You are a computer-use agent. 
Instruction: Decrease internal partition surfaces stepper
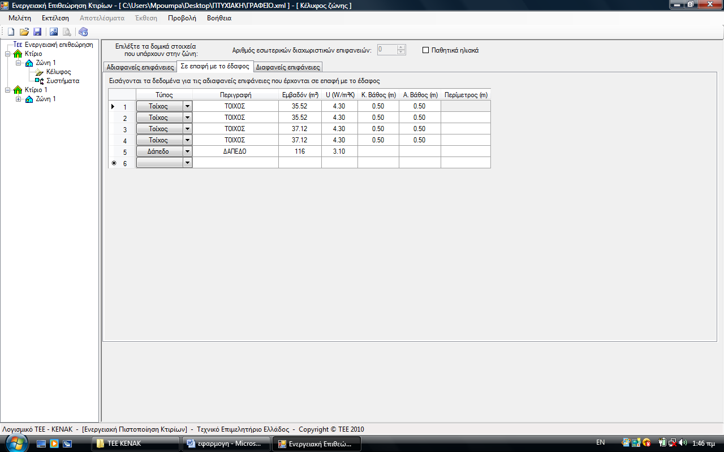(402, 52)
